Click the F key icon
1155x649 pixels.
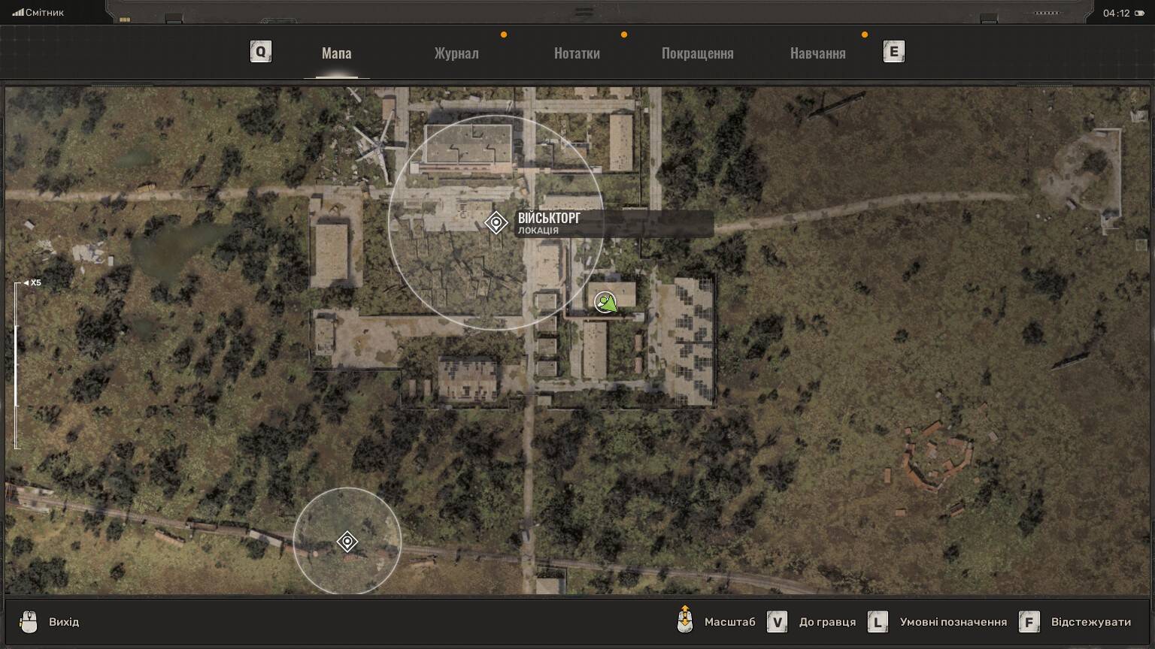coord(1029,622)
